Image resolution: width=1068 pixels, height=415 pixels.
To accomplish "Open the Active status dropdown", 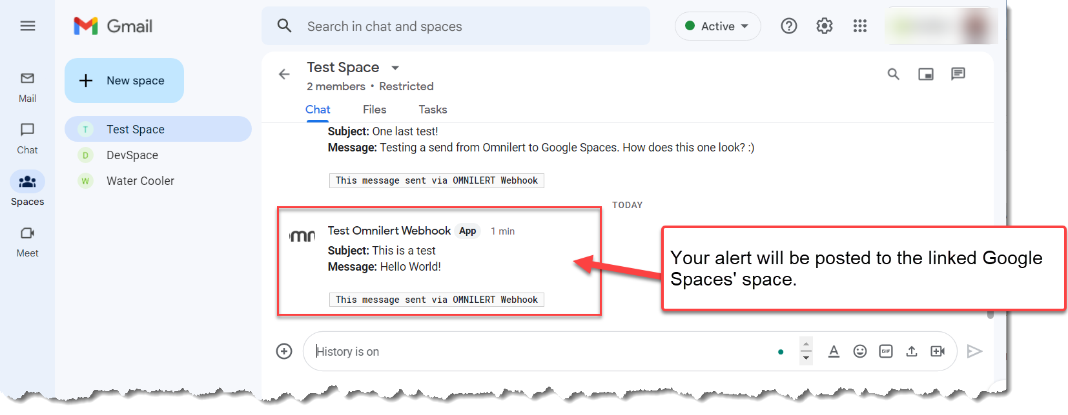I will 717,26.
